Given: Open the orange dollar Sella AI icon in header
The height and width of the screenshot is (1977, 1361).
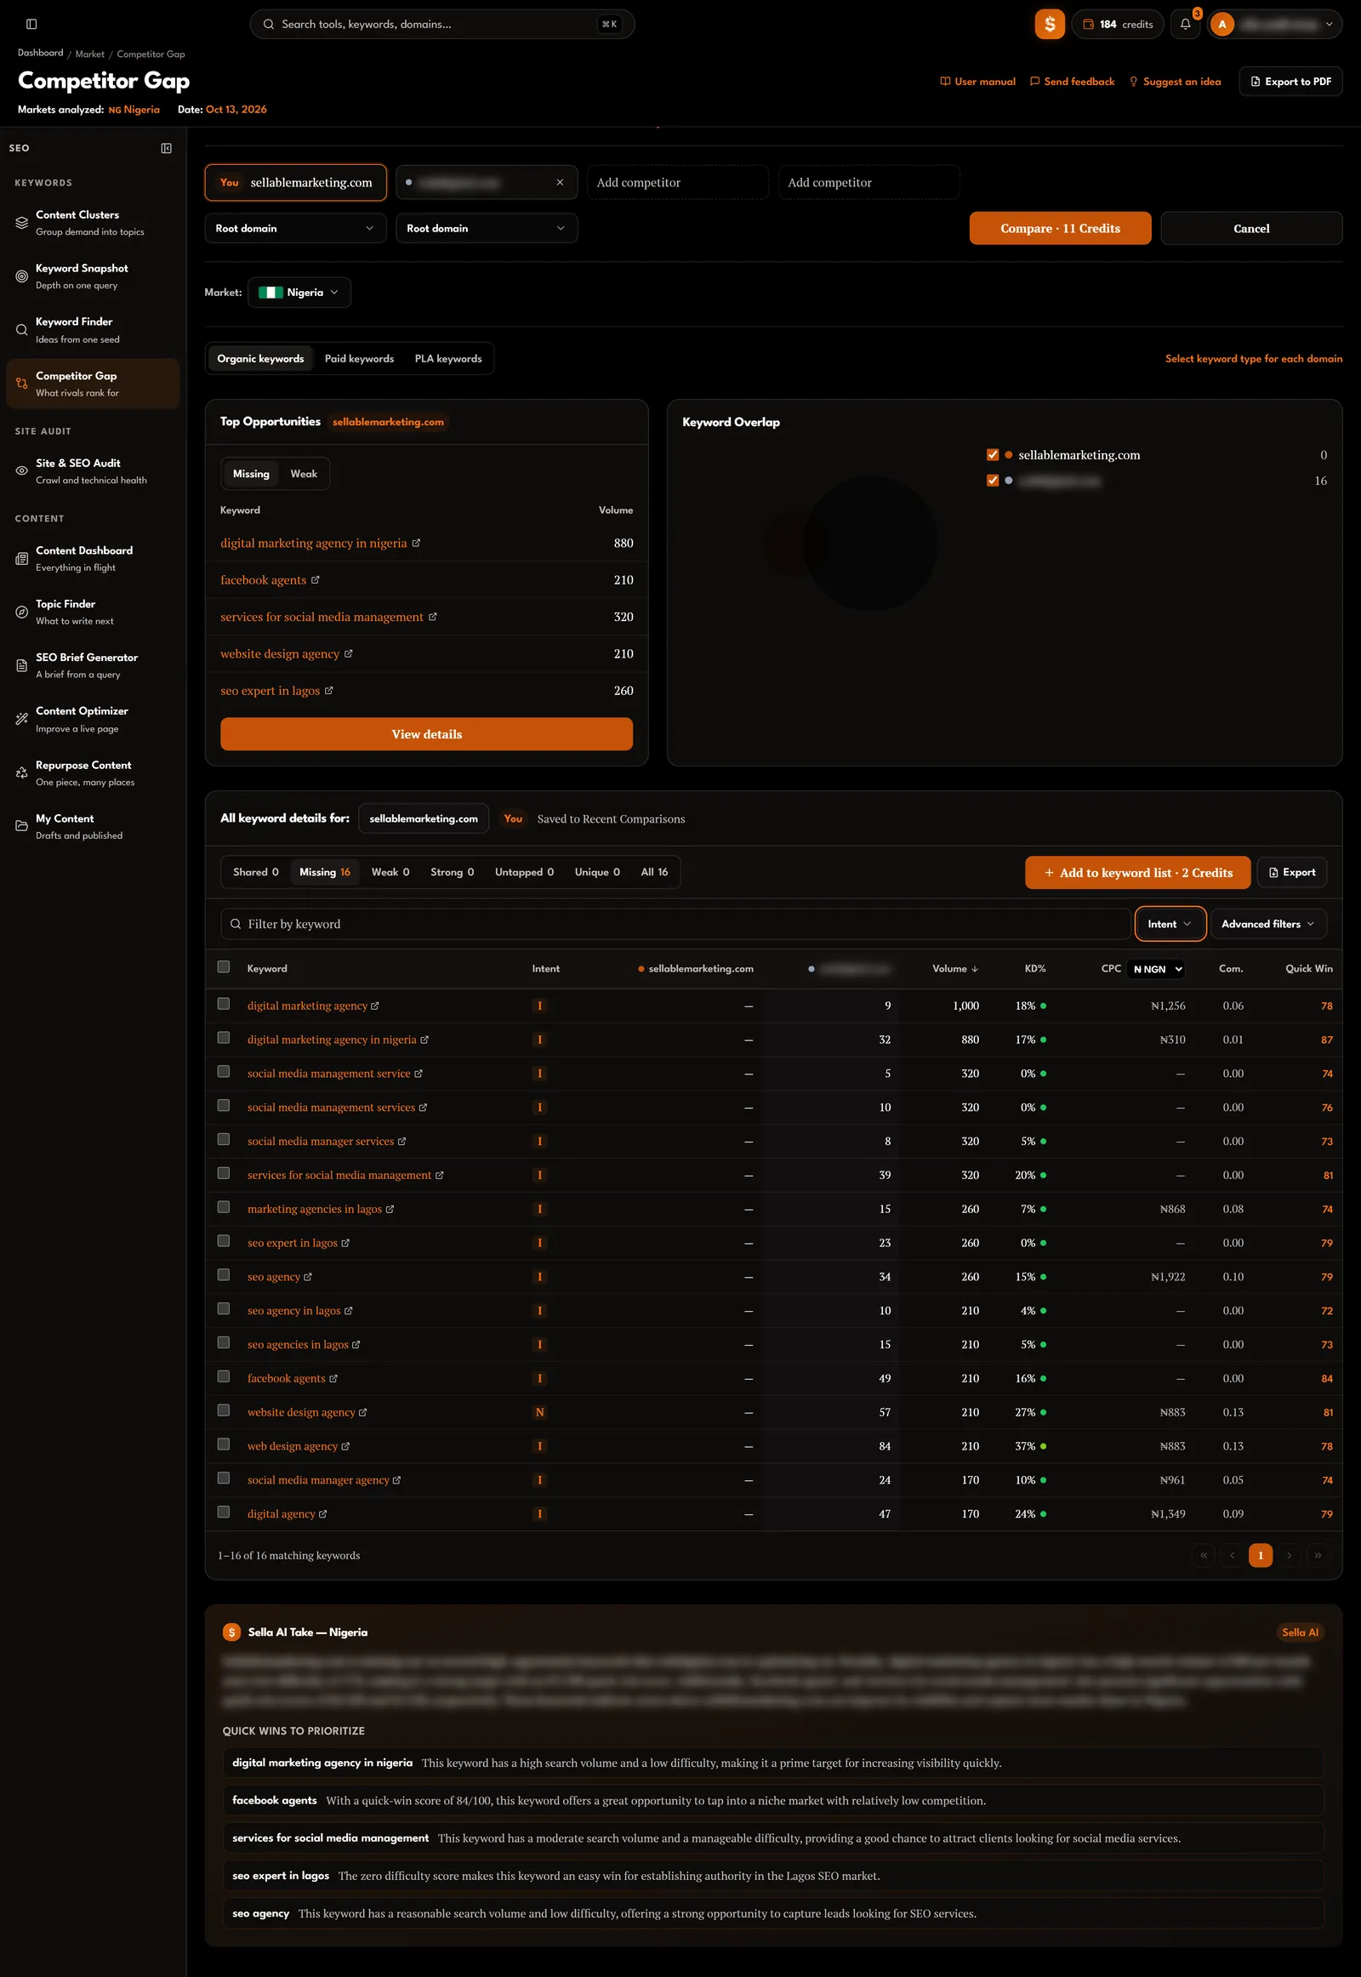Looking at the screenshot, I should [x=1049, y=24].
